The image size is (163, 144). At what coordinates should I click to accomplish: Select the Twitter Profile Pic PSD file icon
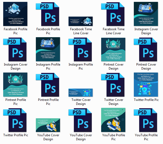(15, 120)
